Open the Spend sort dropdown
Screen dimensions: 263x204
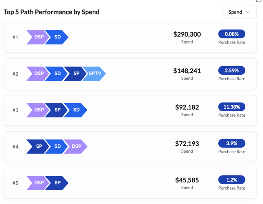(239, 12)
